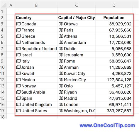Select the column D header
Screen dimensions: 139x132
tap(114, 5)
